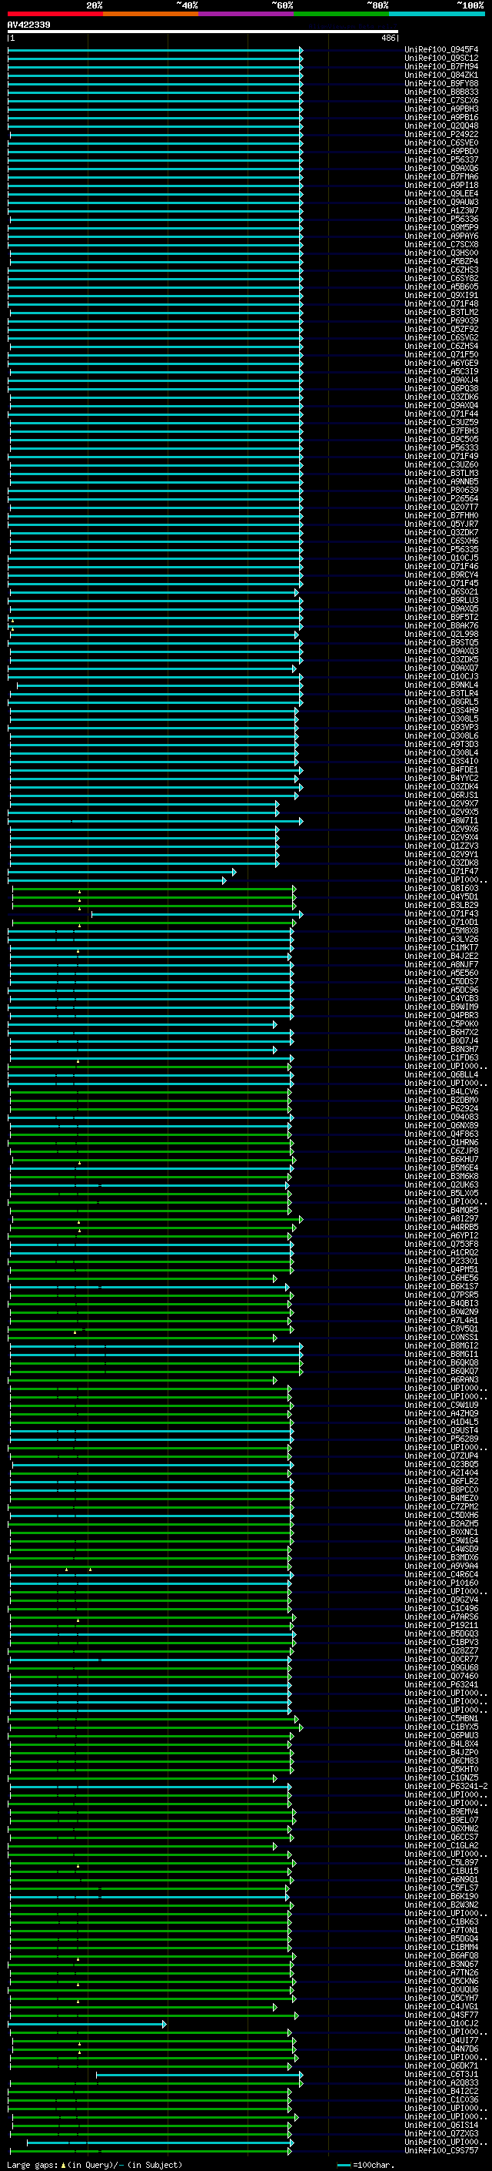This screenshot has height=2171, width=492.
Task: Select the UniRef100_B4FDE1 label
Action: coord(441,769)
